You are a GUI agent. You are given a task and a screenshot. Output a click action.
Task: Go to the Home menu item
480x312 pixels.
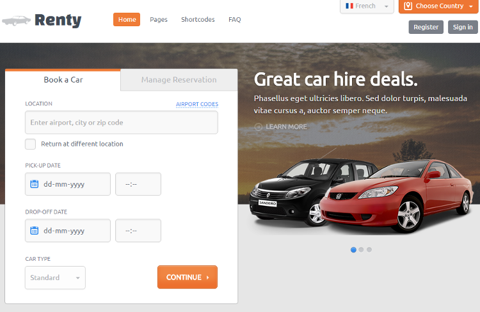(x=127, y=19)
